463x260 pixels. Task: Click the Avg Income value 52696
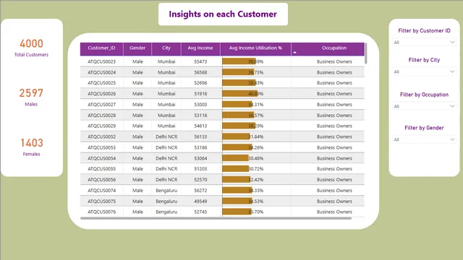click(x=200, y=83)
